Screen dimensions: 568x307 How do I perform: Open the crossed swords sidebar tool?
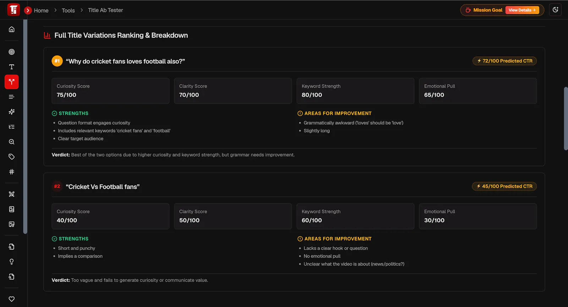coord(12,194)
